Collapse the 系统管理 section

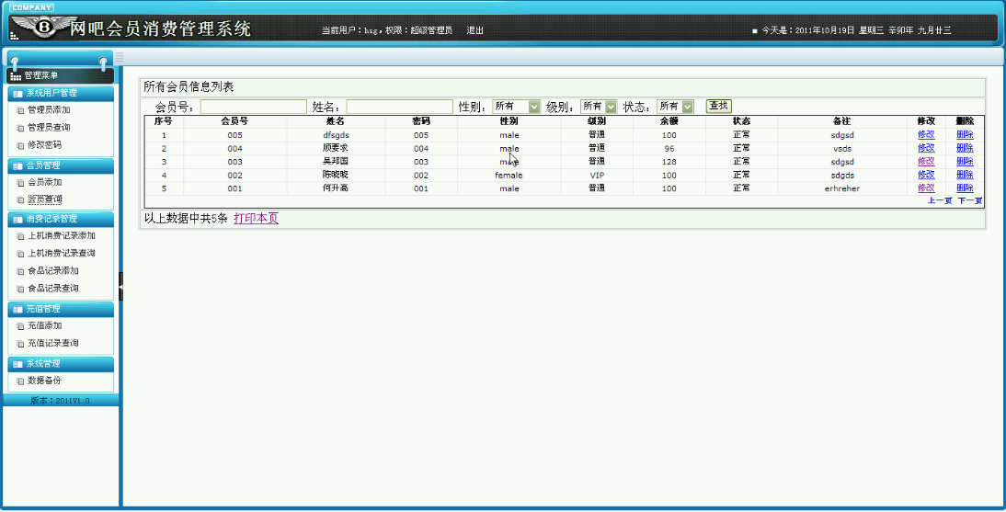click(x=61, y=364)
